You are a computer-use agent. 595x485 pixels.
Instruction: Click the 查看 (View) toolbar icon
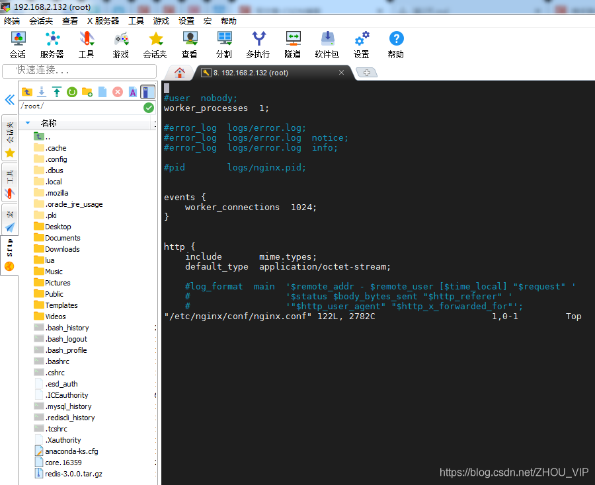189,45
